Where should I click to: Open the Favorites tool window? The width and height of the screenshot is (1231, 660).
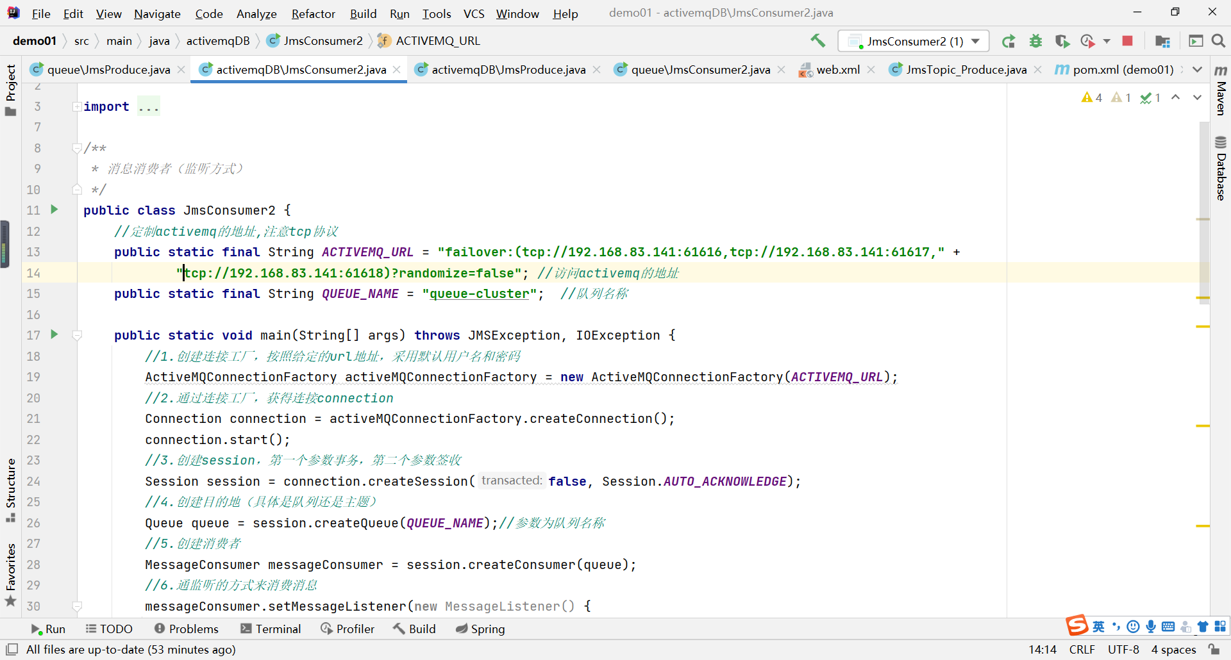pyautogui.click(x=10, y=574)
